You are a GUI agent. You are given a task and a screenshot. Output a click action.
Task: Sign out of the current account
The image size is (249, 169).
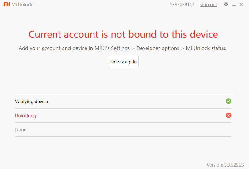[209, 5]
